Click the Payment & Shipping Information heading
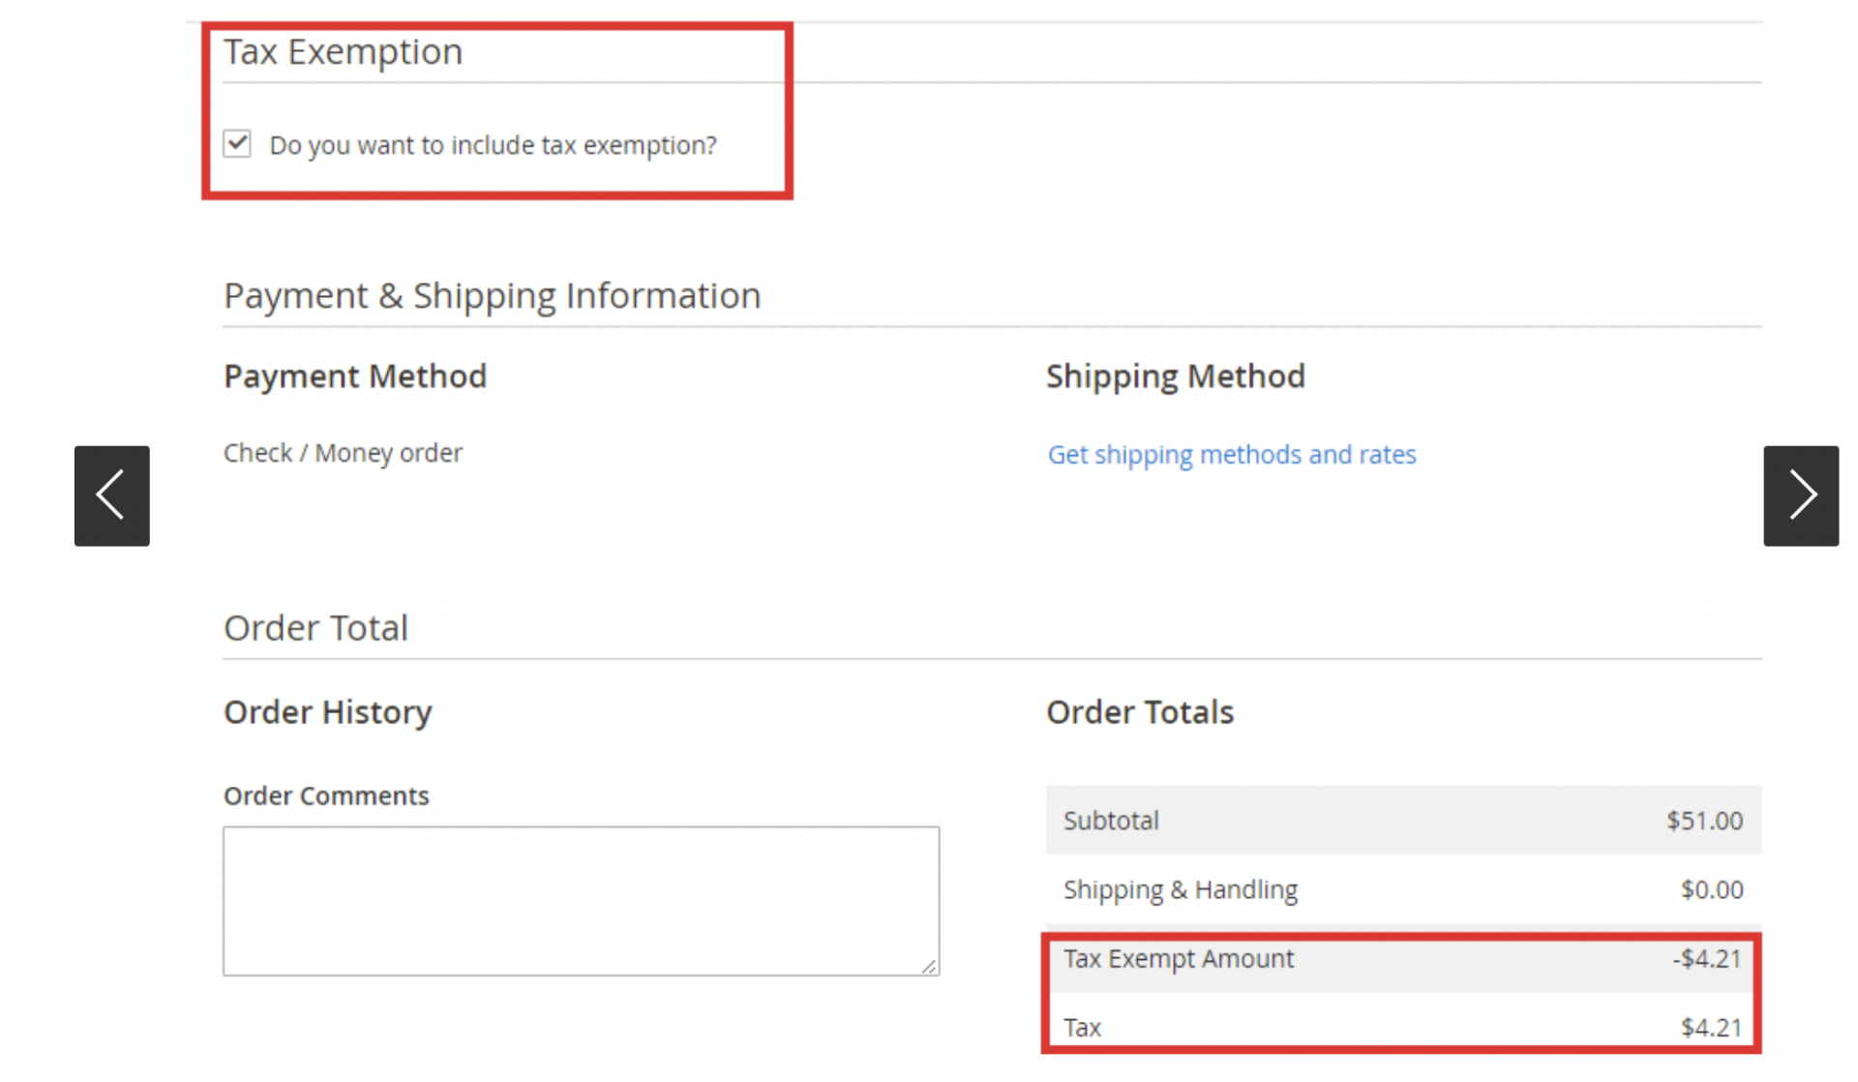The width and height of the screenshot is (1858, 1082). (493, 295)
